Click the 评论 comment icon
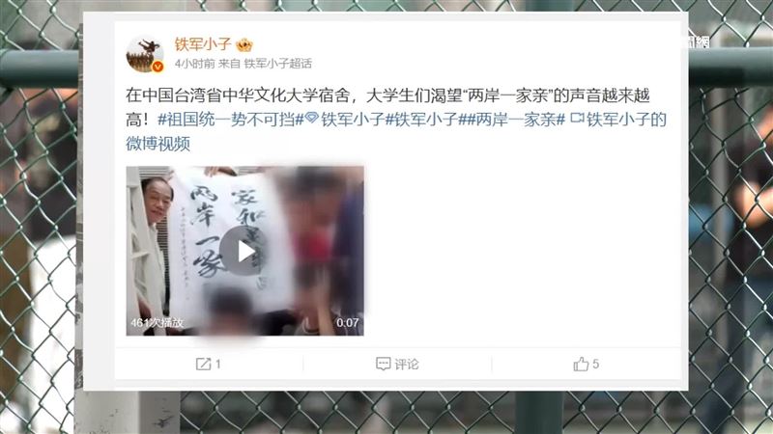Image resolution: width=773 pixels, height=434 pixels. [x=383, y=364]
